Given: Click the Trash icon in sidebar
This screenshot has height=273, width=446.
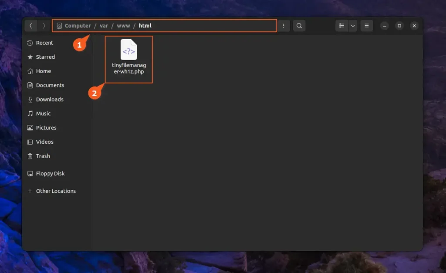Looking at the screenshot, I should pos(30,156).
